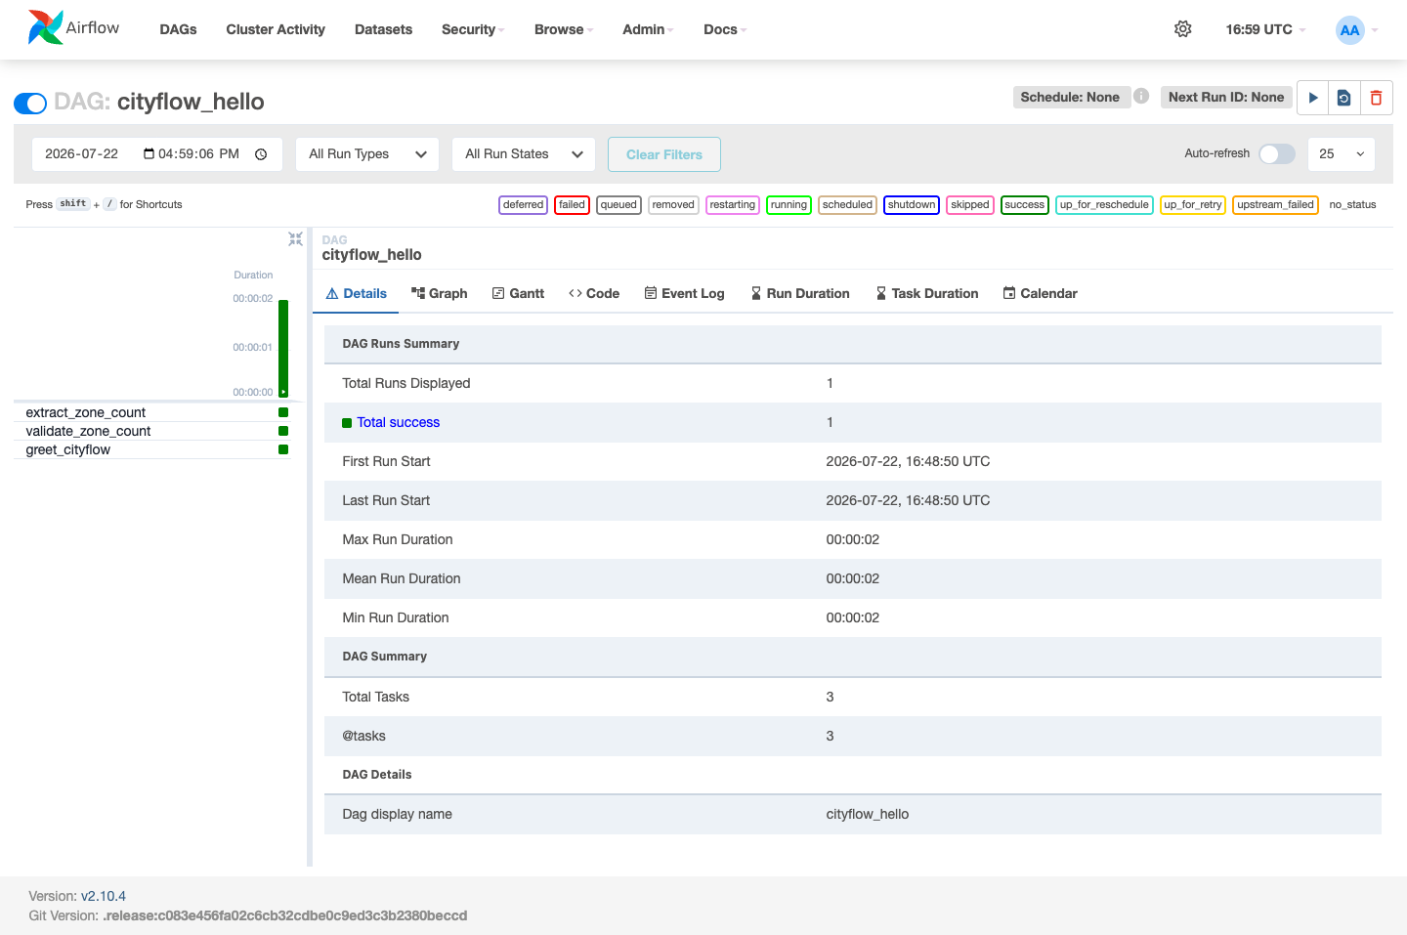Open the user menu caret next to the avatar
This screenshot has width=1407, height=935.
coord(1375,30)
